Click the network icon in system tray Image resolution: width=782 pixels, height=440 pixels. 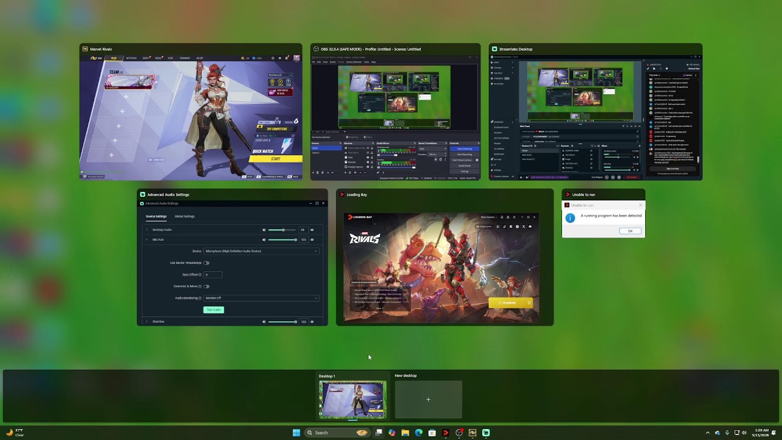[x=737, y=433]
